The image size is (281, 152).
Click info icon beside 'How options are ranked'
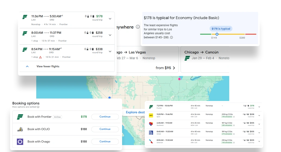pos(38,107)
